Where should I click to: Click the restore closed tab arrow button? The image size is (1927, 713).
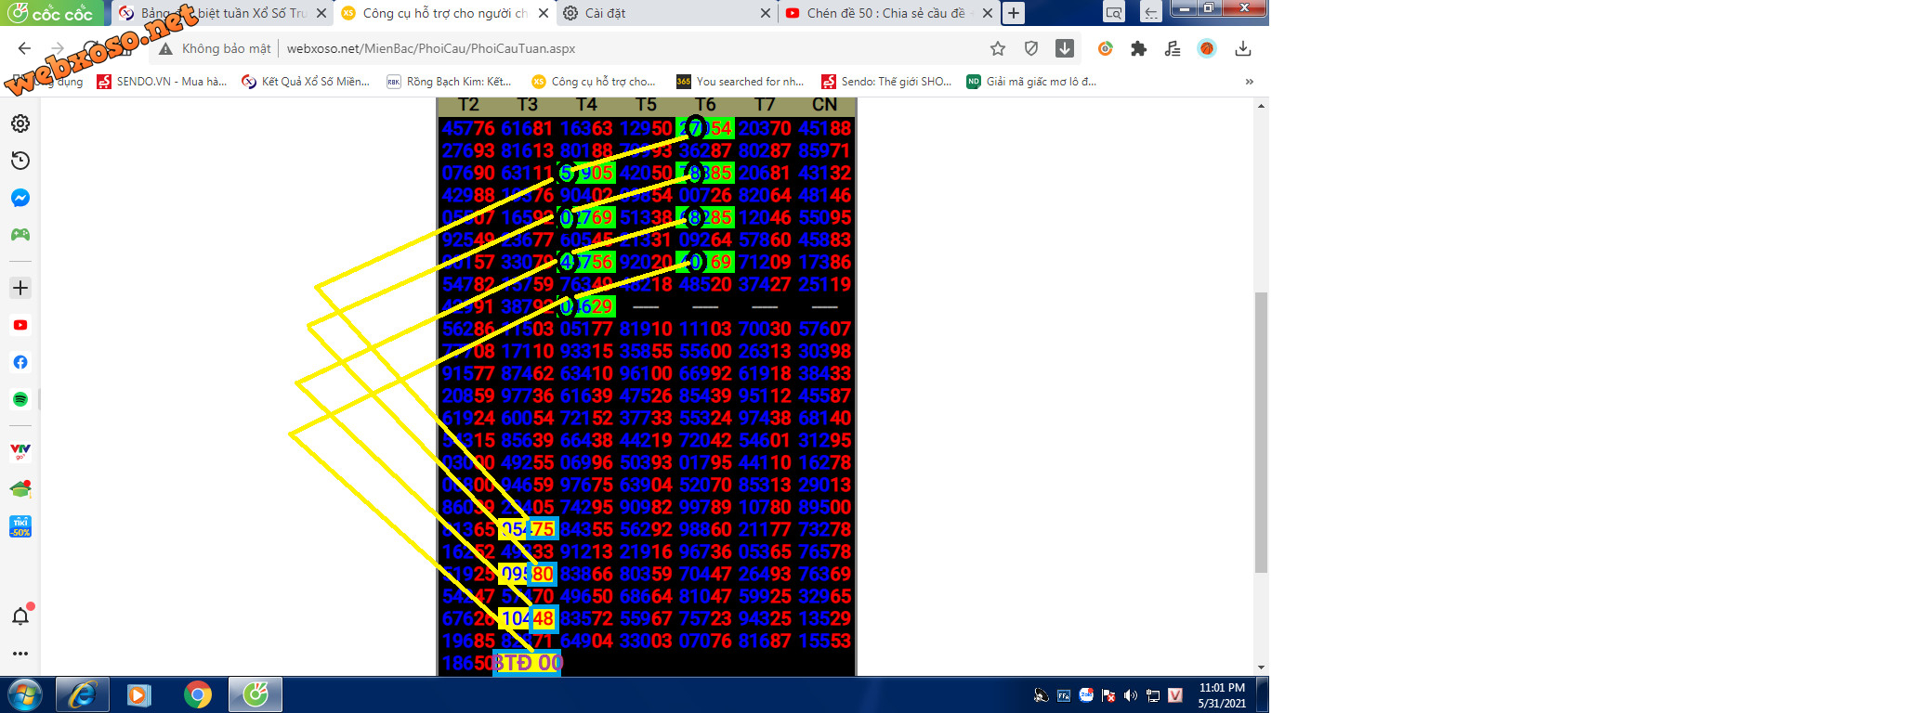[1151, 13]
